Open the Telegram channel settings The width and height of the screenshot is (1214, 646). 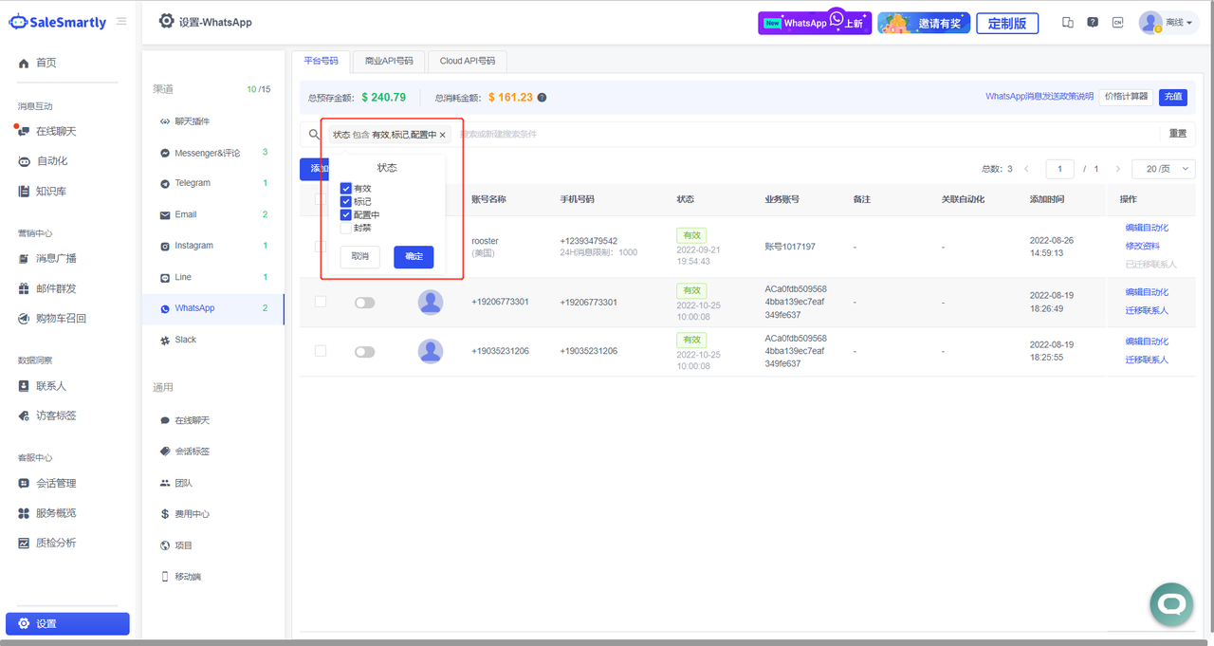pyautogui.click(x=193, y=183)
